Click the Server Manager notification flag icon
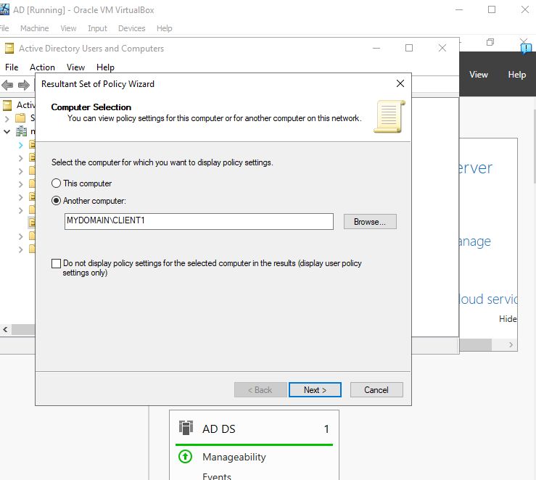The image size is (536, 480). [526, 48]
